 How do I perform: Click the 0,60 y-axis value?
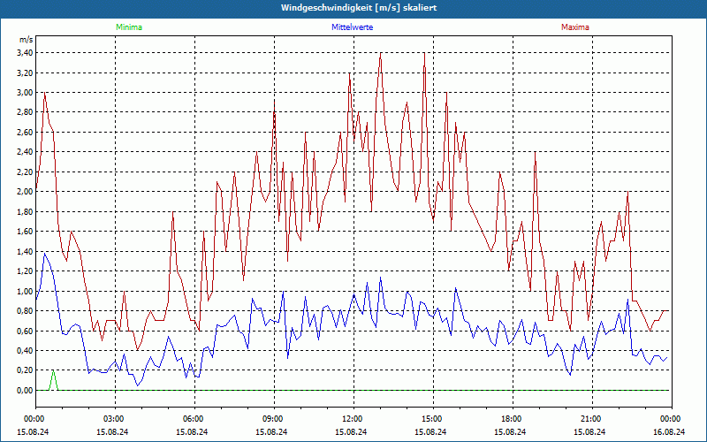pyautogui.click(x=26, y=331)
